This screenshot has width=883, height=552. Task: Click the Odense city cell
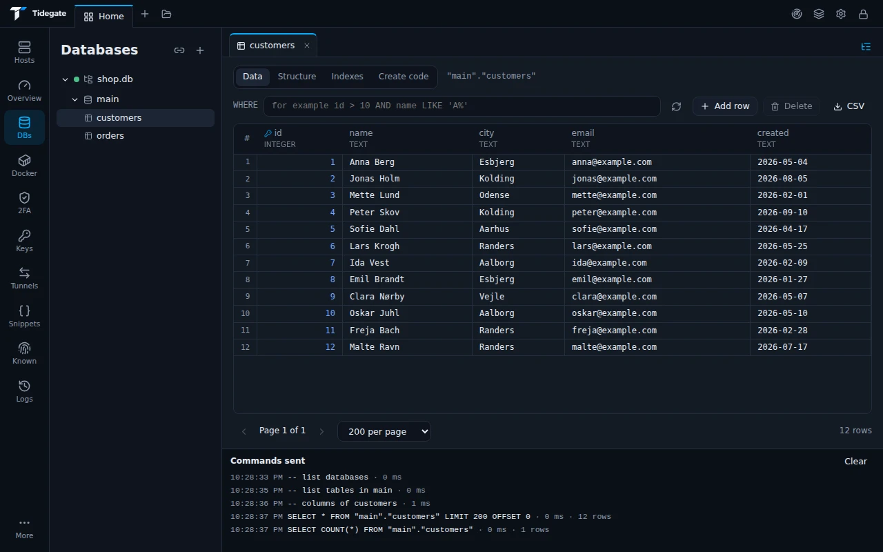(x=518, y=195)
